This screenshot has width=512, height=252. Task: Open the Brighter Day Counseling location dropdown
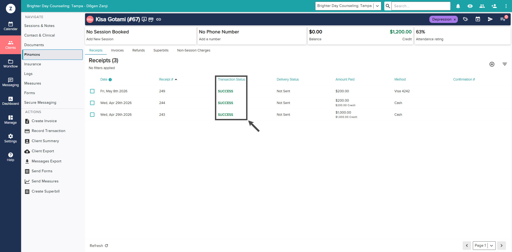point(348,6)
